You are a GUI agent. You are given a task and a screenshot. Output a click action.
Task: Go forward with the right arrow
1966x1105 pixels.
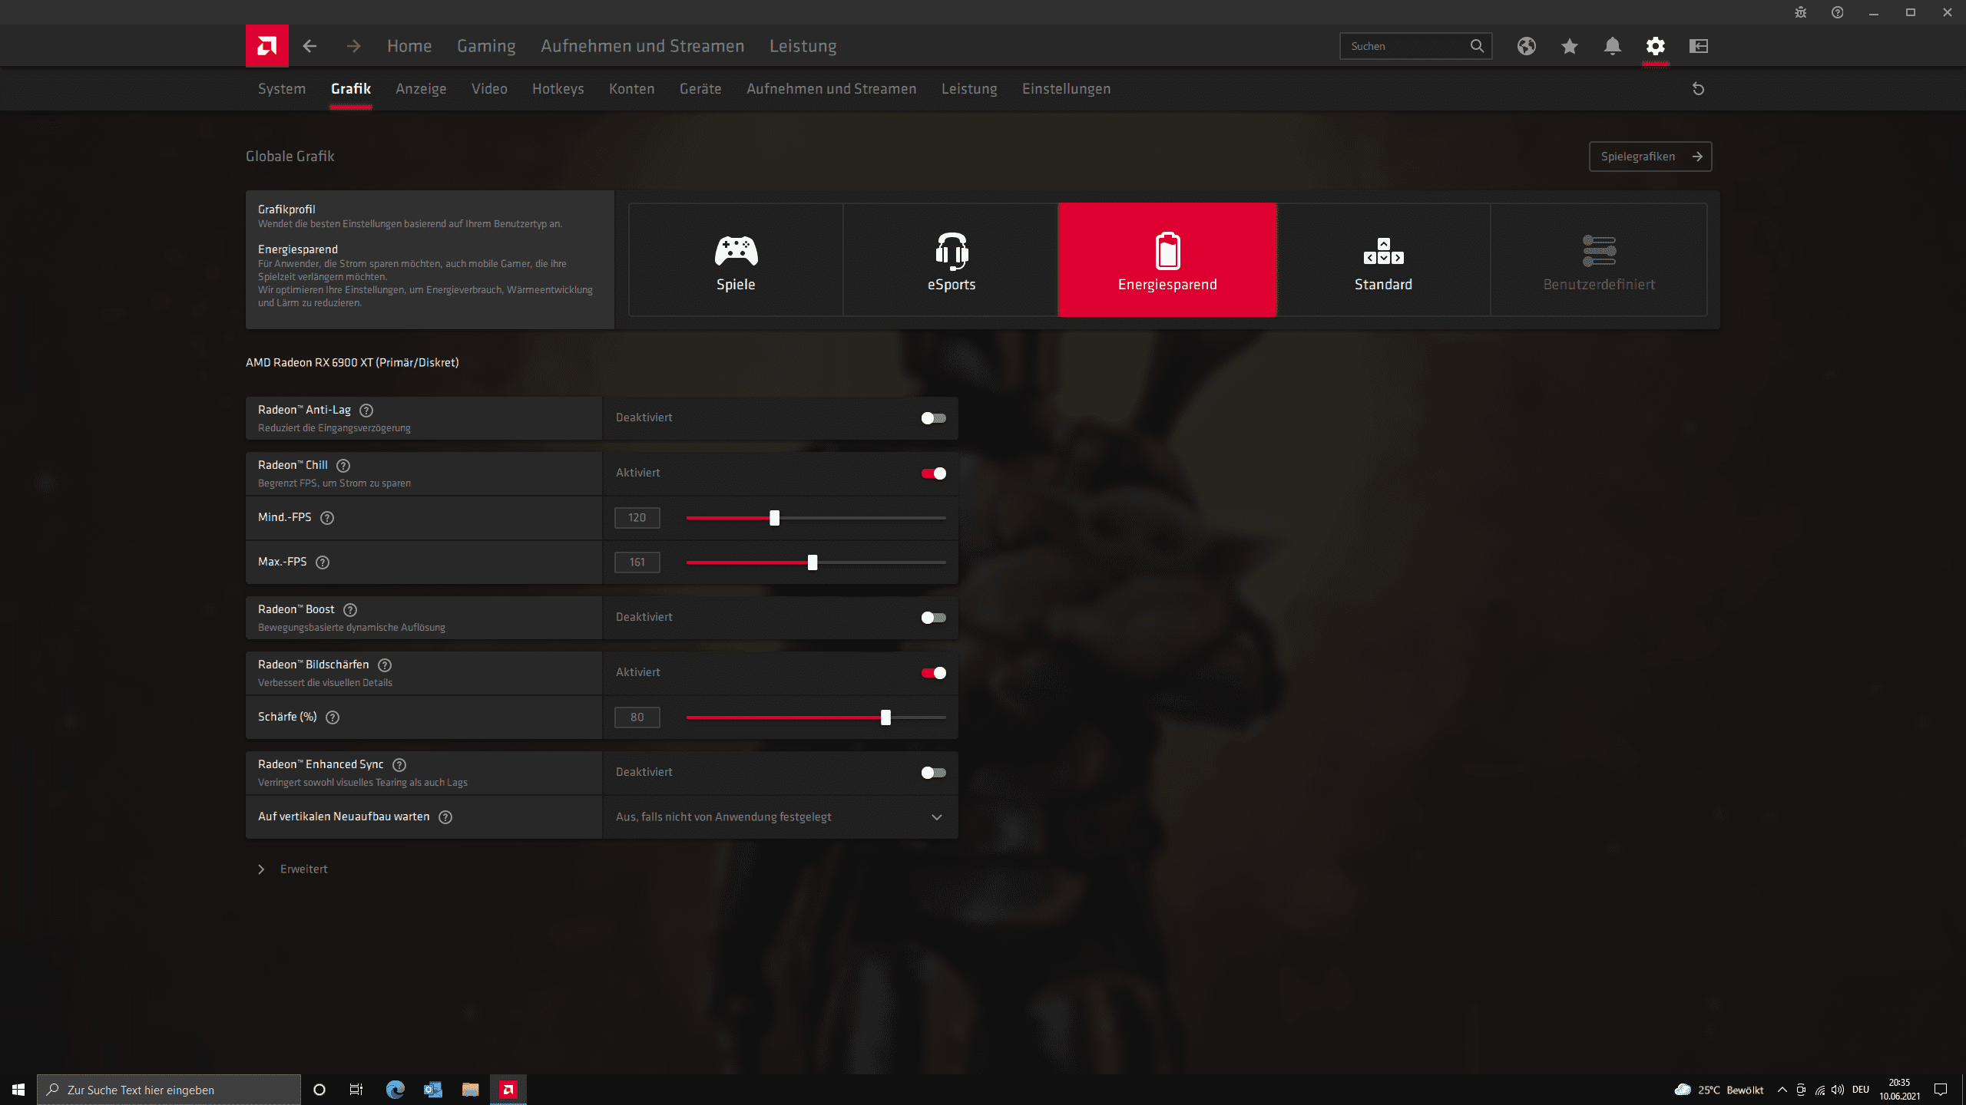pos(353,46)
